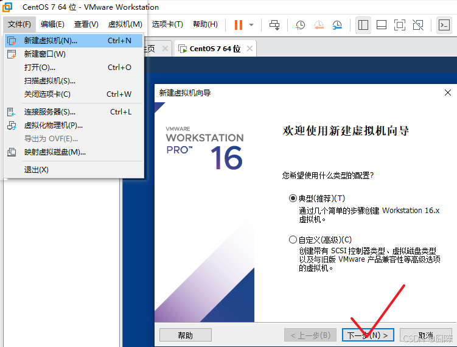Open the 编辑(E) menu
457x347 pixels.
click(x=52, y=24)
